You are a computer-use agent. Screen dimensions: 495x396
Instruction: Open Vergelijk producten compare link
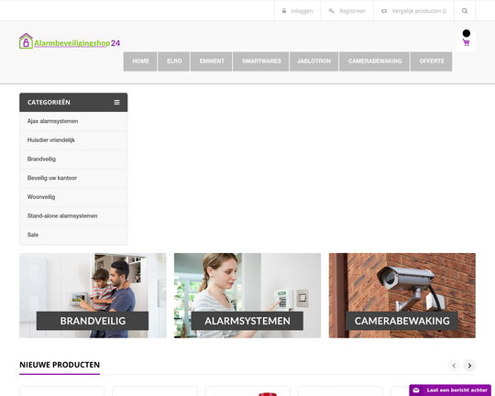pyautogui.click(x=413, y=11)
